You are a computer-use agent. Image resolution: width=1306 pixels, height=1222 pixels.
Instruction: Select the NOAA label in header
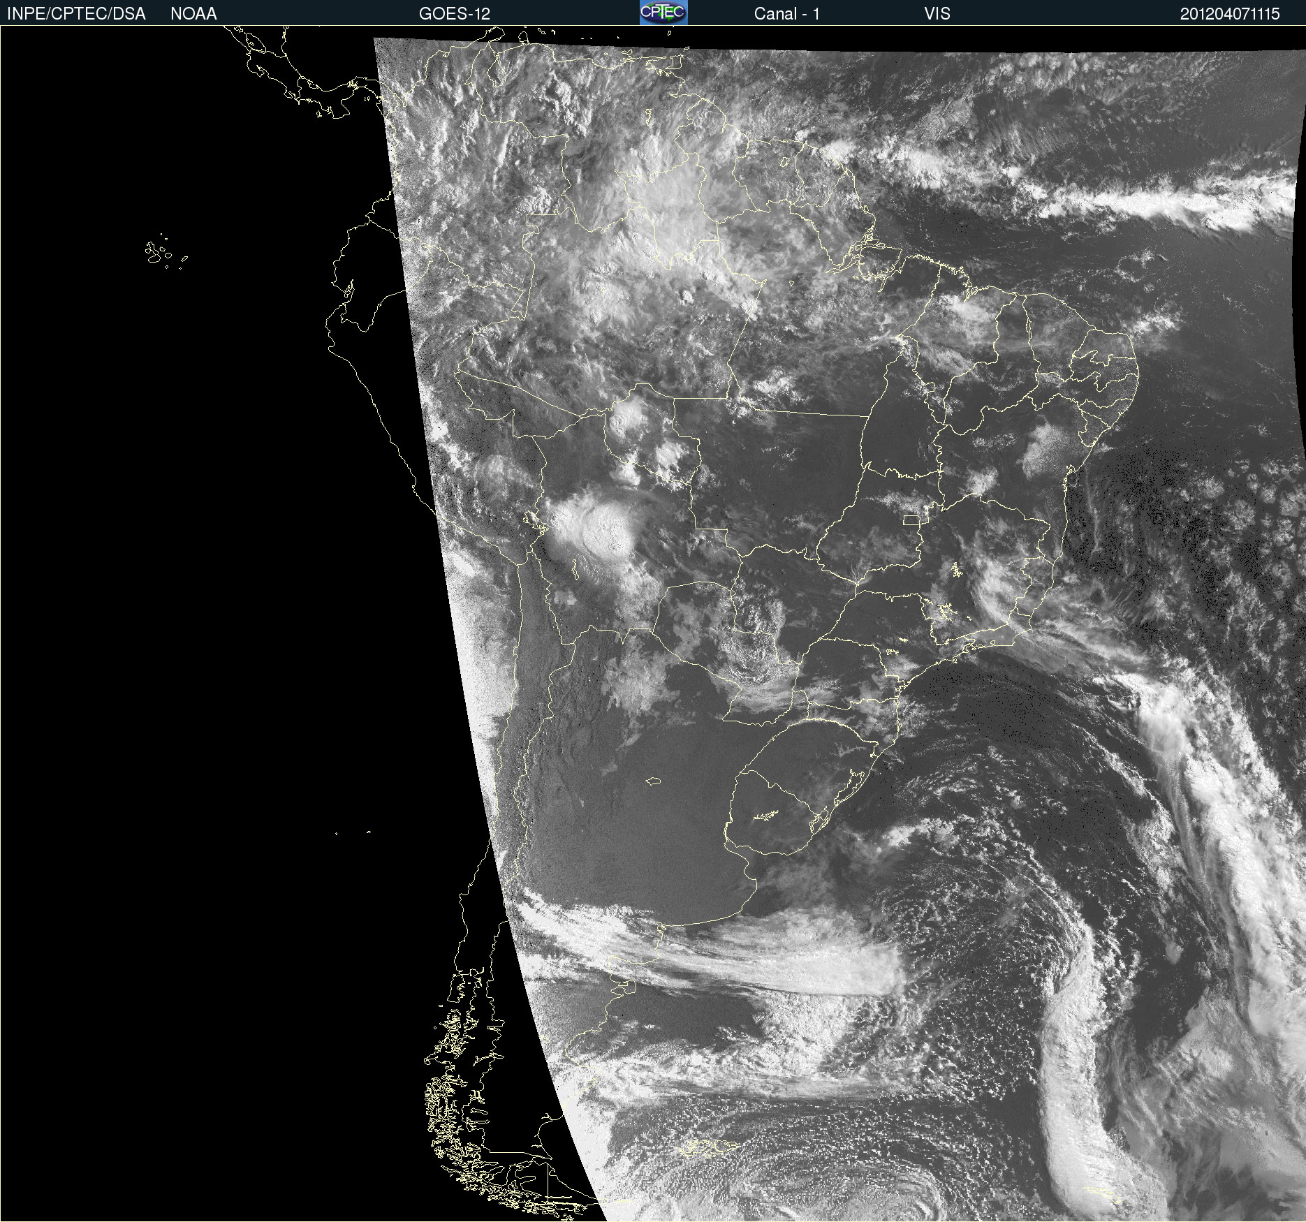[x=193, y=14]
